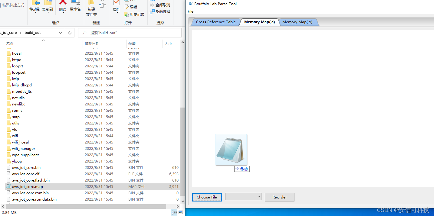Select the wifi_manager folder name

tap(24, 149)
